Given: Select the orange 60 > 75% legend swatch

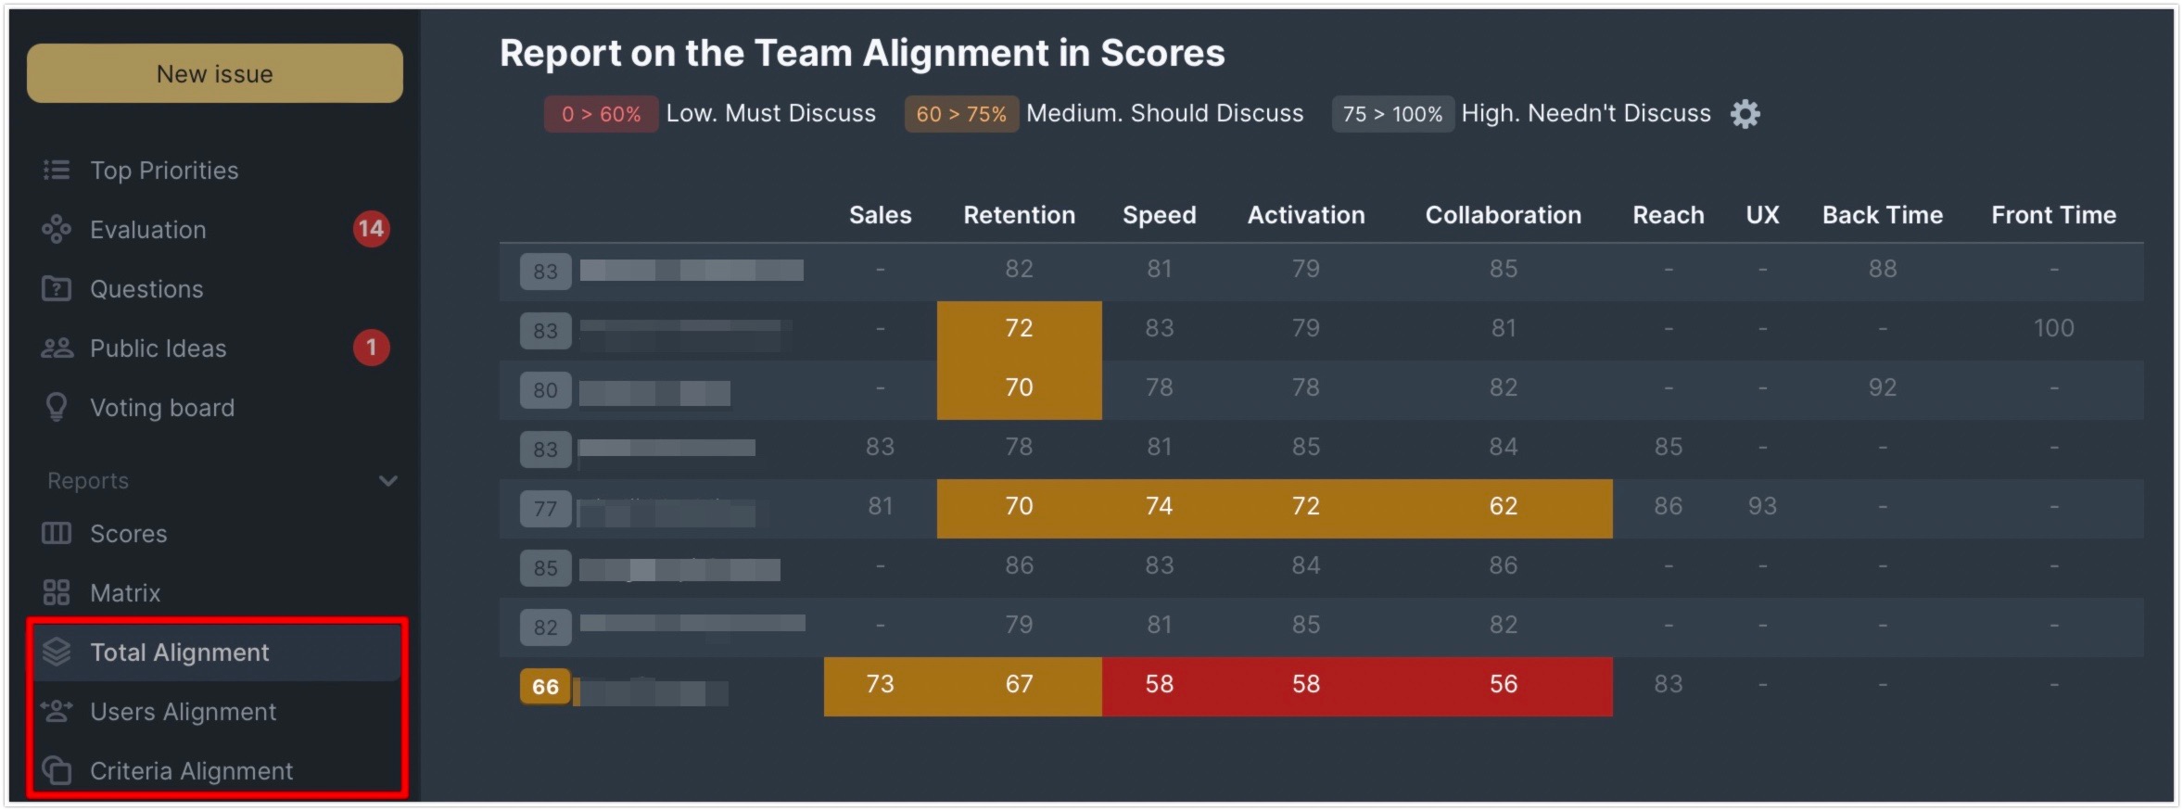Looking at the screenshot, I should click(961, 114).
